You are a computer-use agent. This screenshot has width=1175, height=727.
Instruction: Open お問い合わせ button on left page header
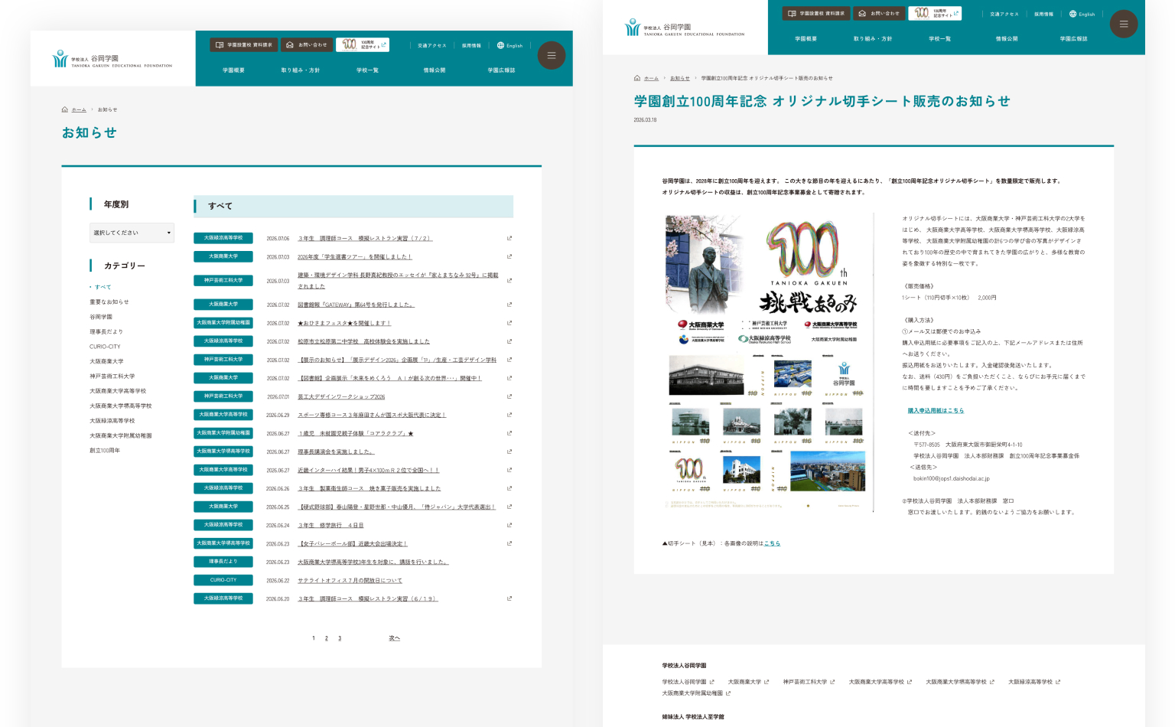(307, 45)
